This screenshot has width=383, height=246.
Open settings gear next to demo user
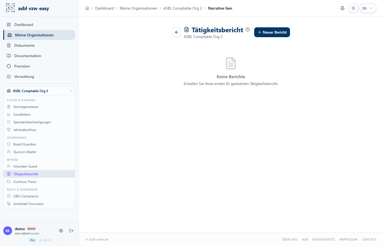[x=61, y=231]
